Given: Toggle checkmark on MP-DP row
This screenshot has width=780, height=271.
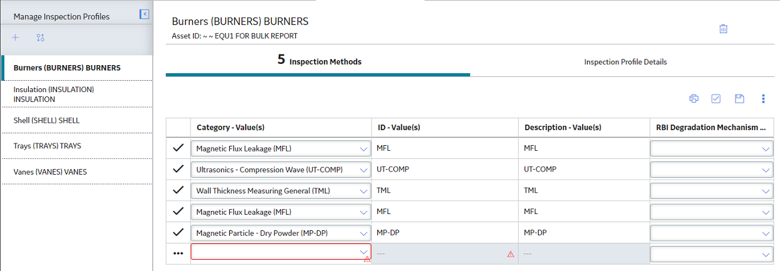Looking at the screenshot, I should coord(179,232).
